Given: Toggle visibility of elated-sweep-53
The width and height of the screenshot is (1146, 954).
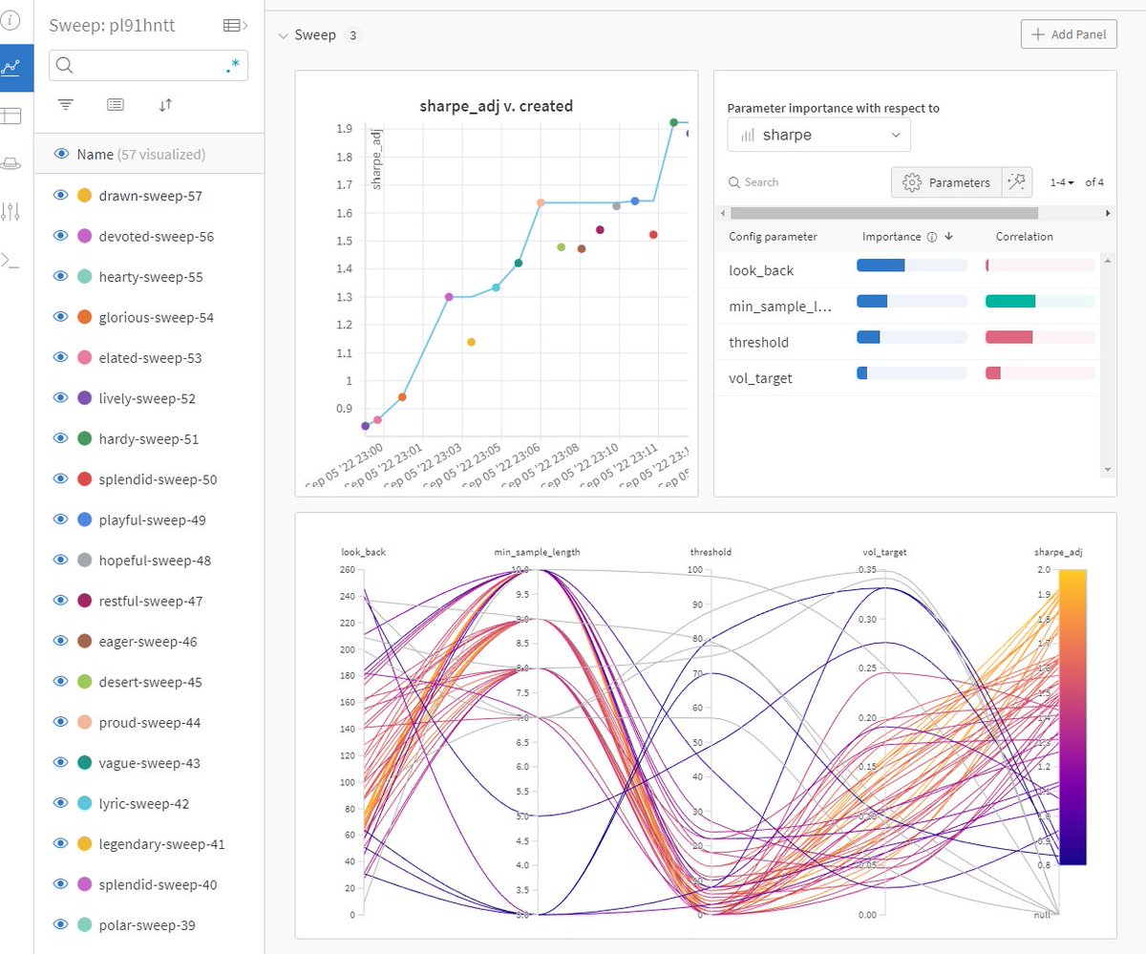Looking at the screenshot, I should [x=61, y=357].
